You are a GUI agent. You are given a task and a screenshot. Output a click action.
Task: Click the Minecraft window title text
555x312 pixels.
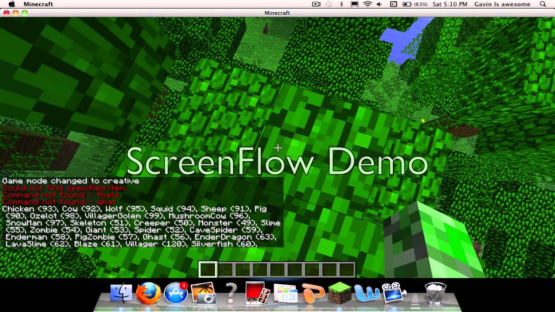click(x=277, y=13)
